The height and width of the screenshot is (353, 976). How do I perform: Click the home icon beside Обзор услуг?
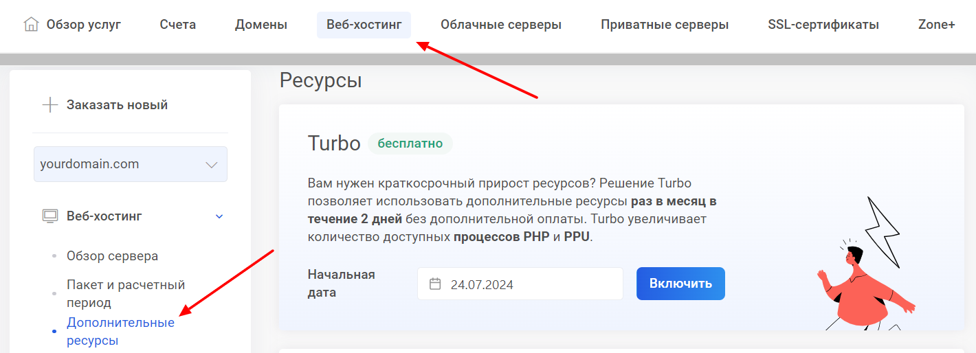31,25
